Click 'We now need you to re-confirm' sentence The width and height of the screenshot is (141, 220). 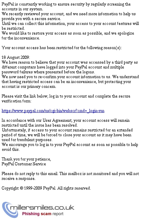(x=70, y=82)
